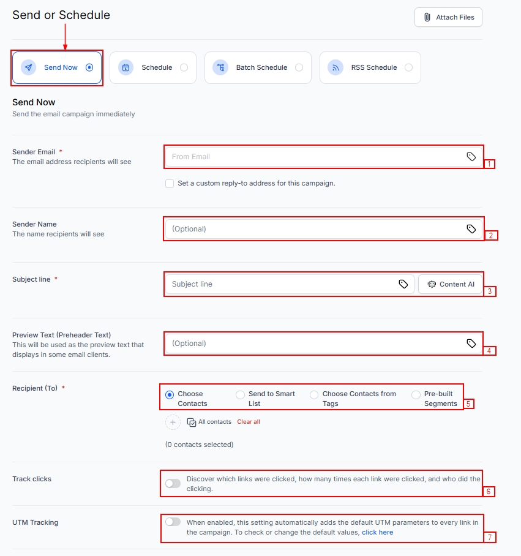Click the Clear all link

coord(249,422)
